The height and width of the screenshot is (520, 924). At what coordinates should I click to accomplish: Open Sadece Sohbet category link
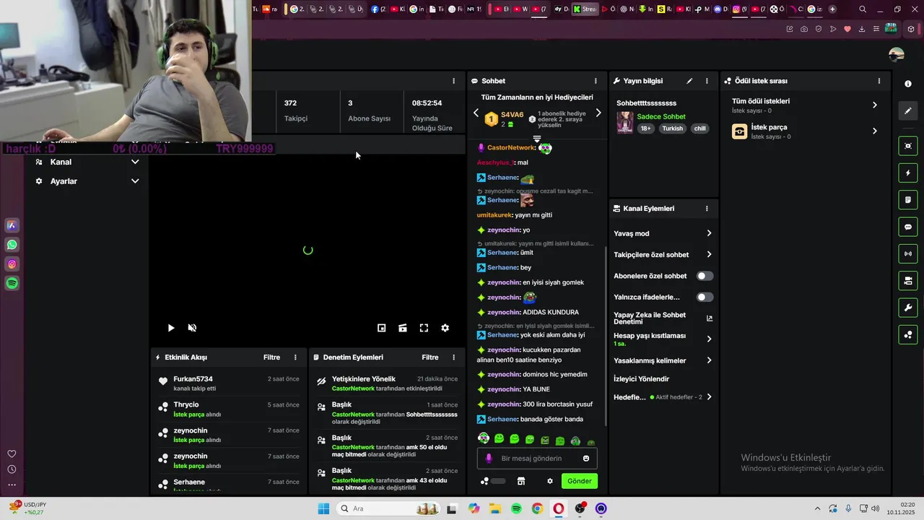pos(661,117)
